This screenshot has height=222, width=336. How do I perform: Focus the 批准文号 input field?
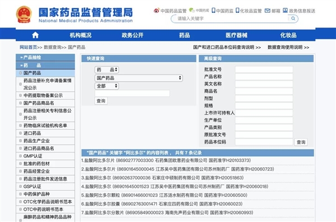[x=264, y=69]
